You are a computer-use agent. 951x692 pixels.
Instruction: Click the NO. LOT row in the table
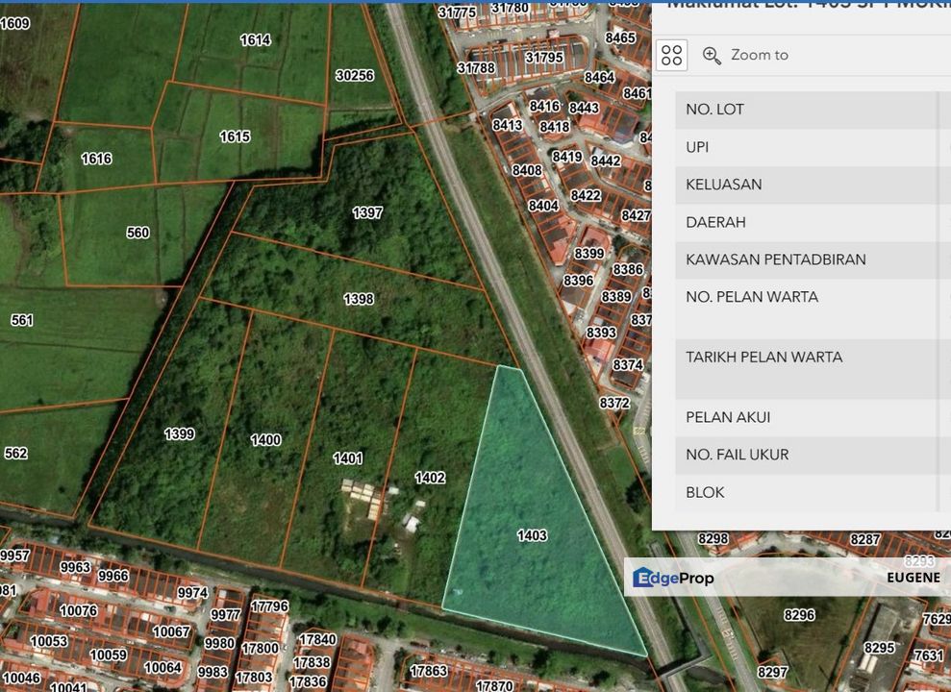[808, 110]
